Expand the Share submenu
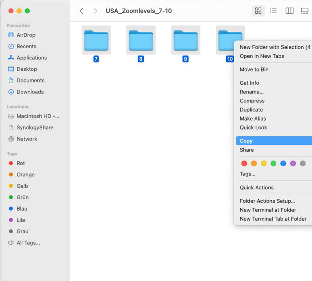Screen dimensions: 312x281 tap(246, 150)
